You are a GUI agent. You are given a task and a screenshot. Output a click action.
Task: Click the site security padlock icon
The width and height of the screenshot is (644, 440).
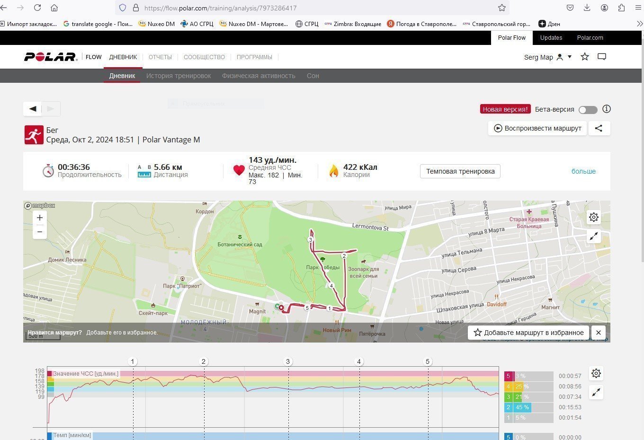pos(136,8)
